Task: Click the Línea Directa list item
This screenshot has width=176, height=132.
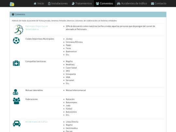Action: click(72, 122)
